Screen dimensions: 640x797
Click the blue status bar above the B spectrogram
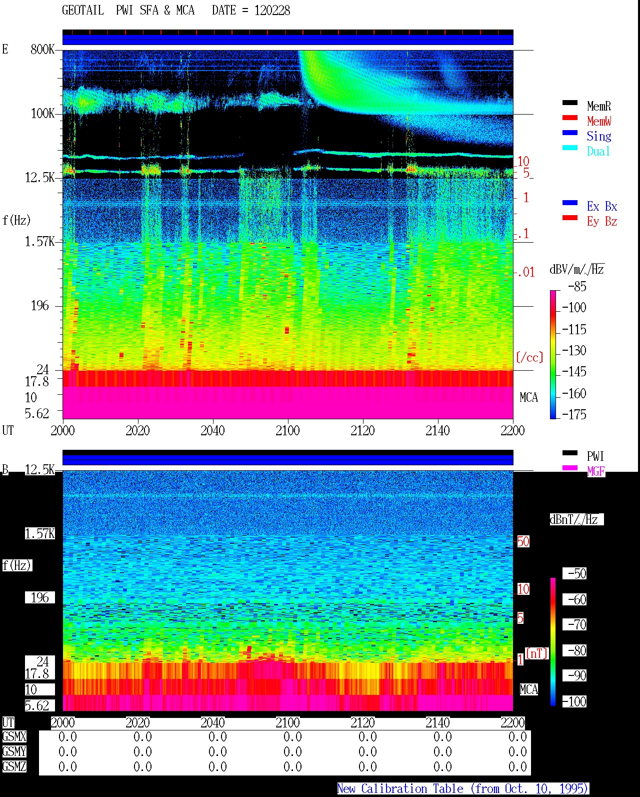pos(287,459)
